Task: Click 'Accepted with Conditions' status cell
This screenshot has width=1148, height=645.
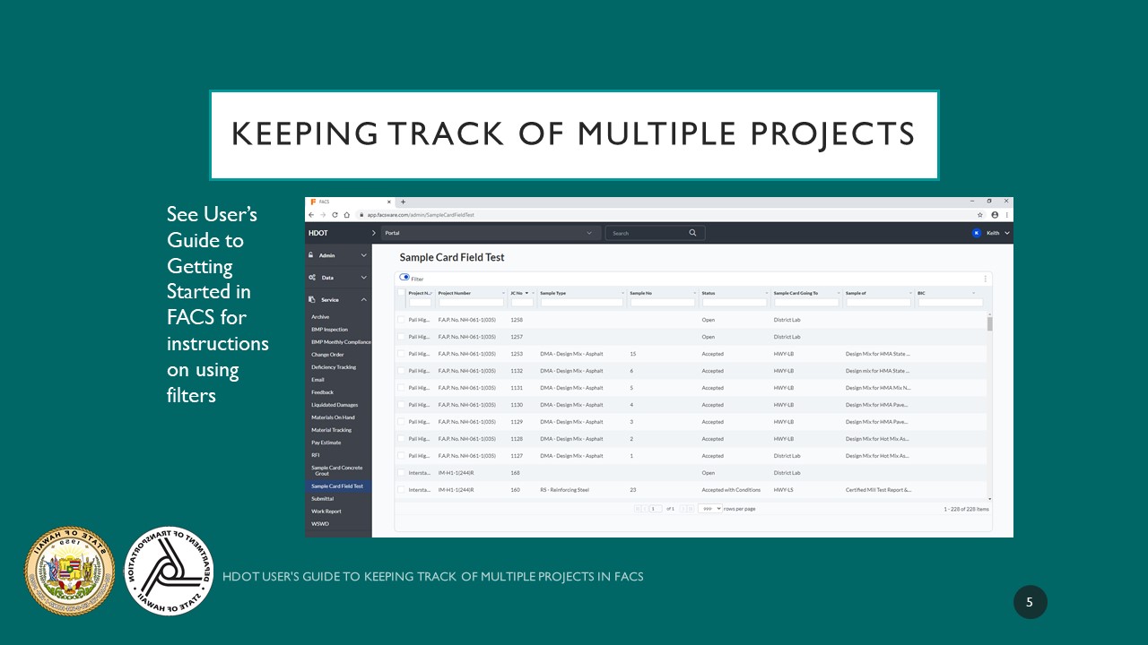Action: tap(731, 490)
